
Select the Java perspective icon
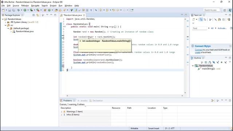coord(230,10)
